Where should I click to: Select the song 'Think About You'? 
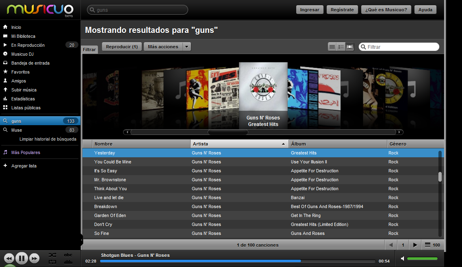tap(110, 189)
